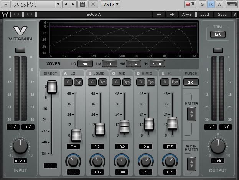Bypass the D HIMID band
The width and height of the screenshot is (239, 180).
point(151,82)
